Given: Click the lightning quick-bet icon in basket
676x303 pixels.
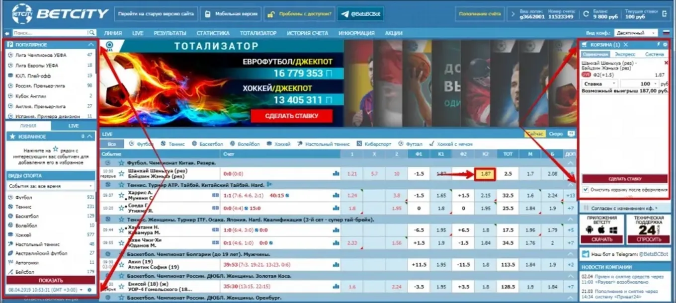Looking at the screenshot, I should click(659, 45).
